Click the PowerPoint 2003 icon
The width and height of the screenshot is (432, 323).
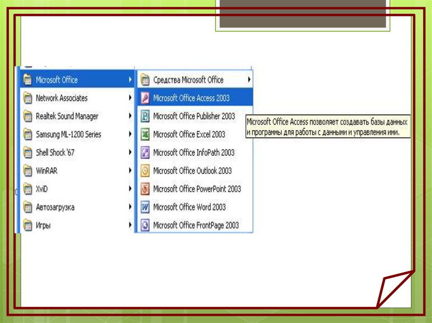coord(145,189)
